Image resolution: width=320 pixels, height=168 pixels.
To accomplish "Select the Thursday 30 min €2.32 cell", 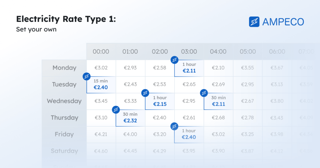I will (130, 118).
